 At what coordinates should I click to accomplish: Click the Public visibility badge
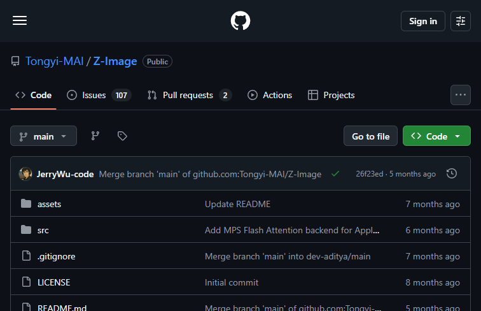pyautogui.click(x=157, y=61)
